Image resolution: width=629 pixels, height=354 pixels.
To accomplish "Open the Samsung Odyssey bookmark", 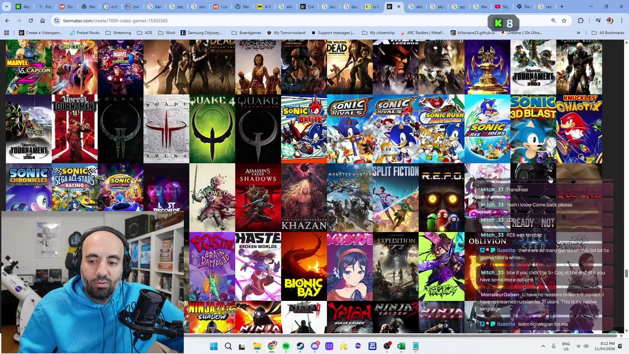I will (201, 33).
